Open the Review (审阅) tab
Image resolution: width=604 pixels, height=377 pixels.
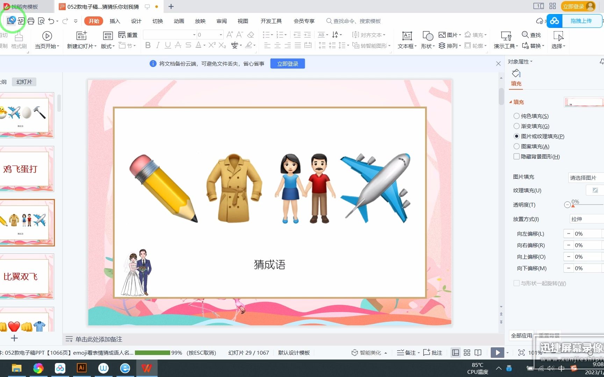tap(222, 21)
